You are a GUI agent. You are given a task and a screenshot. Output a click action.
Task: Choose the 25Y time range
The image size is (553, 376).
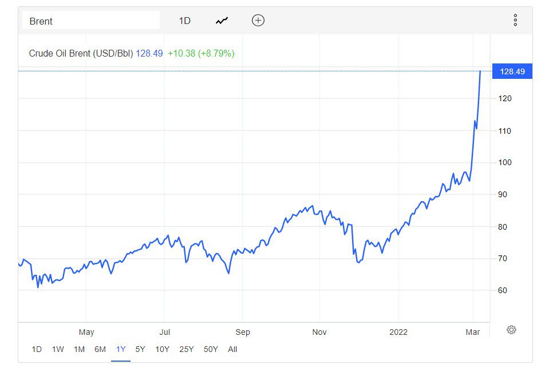[x=187, y=349]
